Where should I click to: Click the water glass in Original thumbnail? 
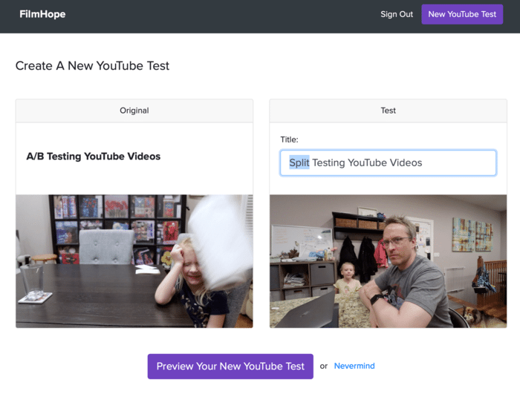point(31,282)
